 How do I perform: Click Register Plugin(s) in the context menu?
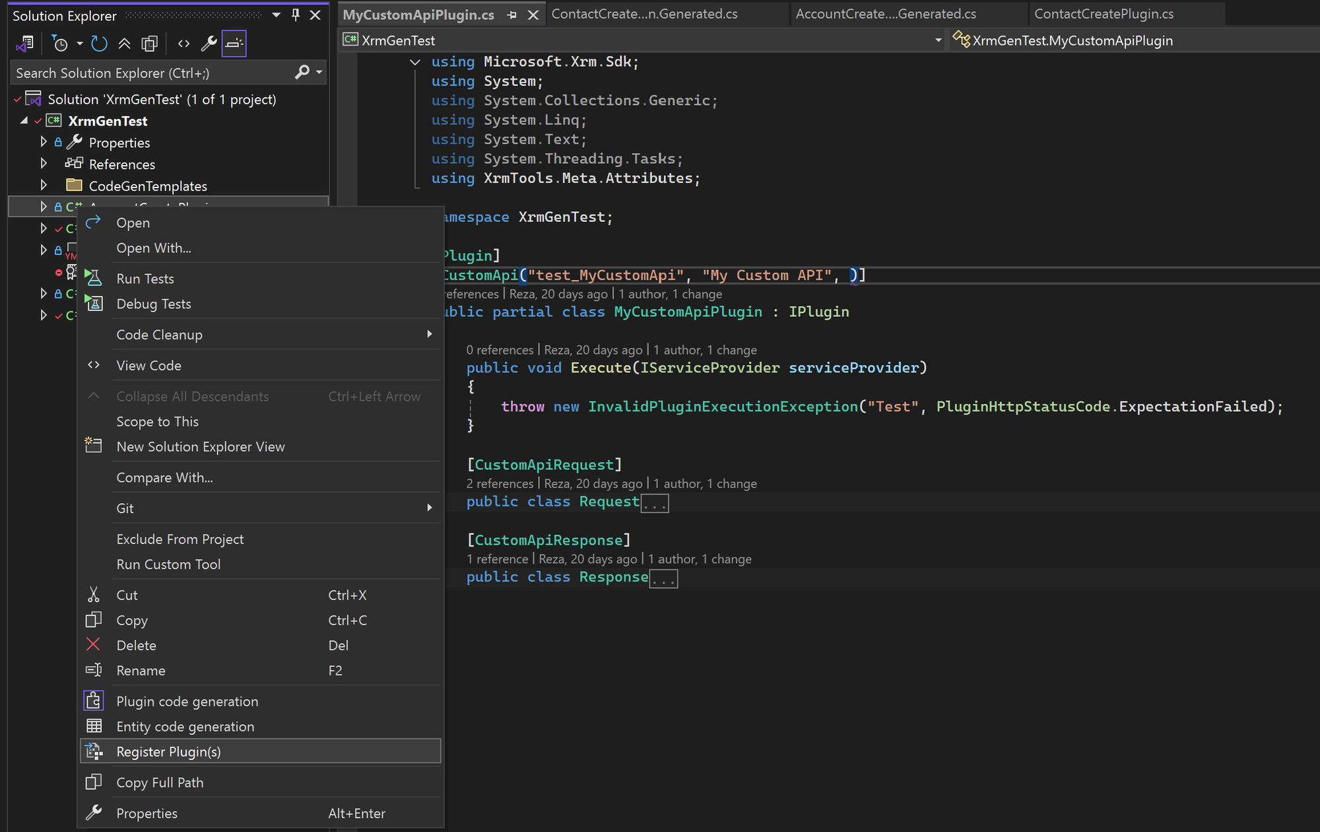(169, 751)
